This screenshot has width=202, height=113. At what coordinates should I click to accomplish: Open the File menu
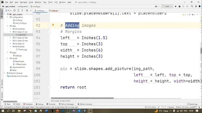point(7,2)
